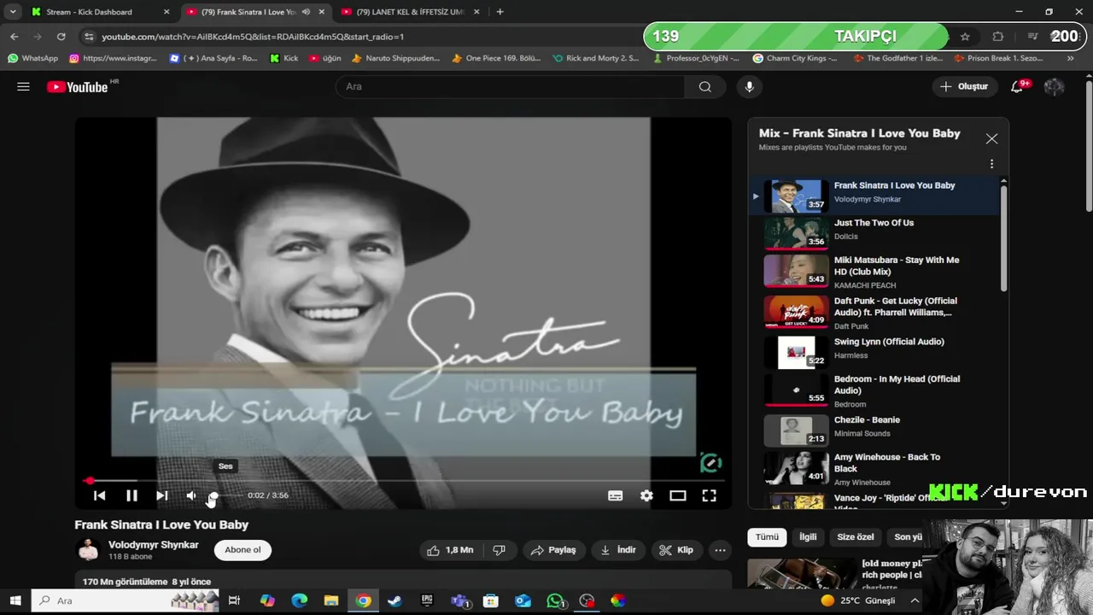Open the Mix playlist three-dot menu
Viewport: 1093px width, 615px height.
coord(991,164)
